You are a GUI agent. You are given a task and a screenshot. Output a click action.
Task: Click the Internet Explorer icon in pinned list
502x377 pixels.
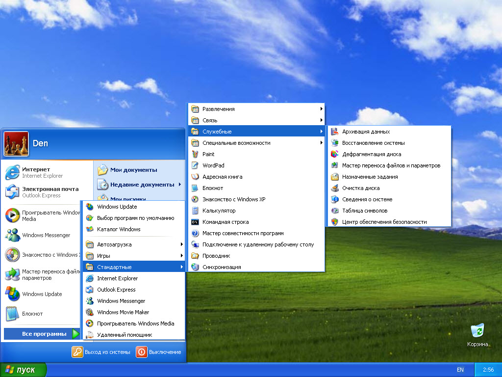[12, 172]
